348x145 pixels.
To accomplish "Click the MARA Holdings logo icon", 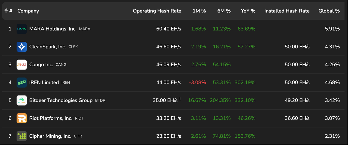I will coord(21,29).
